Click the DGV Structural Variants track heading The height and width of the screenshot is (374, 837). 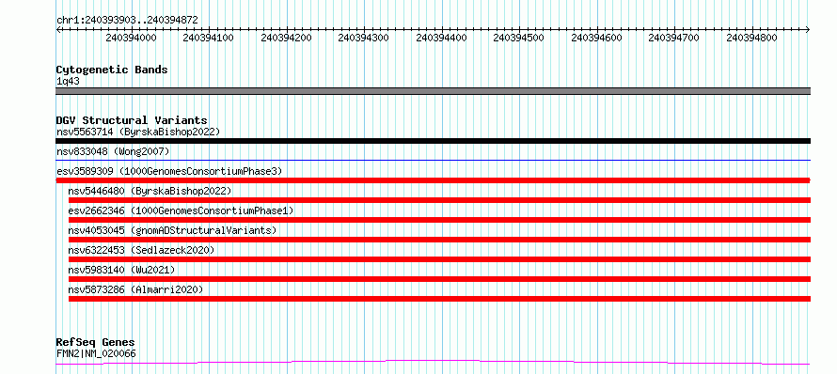click(132, 120)
